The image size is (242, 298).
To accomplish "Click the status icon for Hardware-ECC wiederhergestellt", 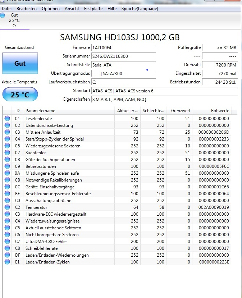I will pyautogui.click(x=7, y=214).
